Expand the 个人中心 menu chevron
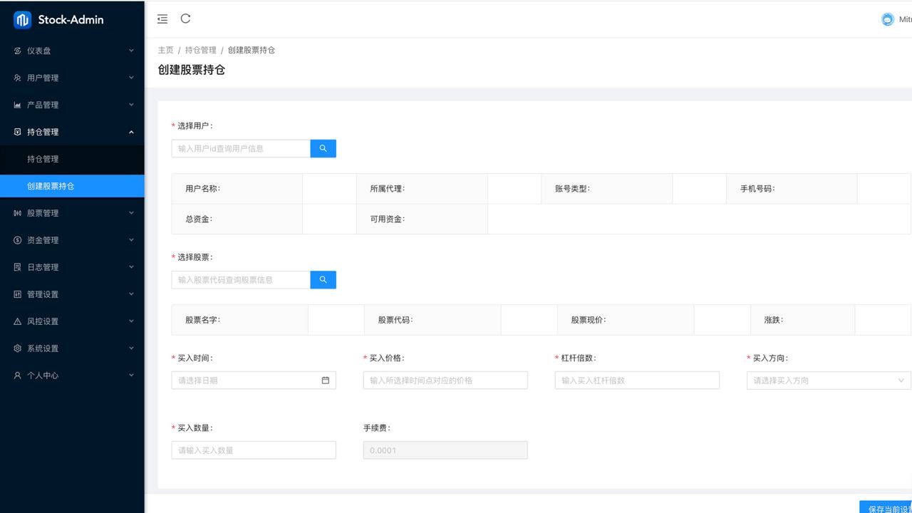The height and width of the screenshot is (513, 912). coord(130,375)
